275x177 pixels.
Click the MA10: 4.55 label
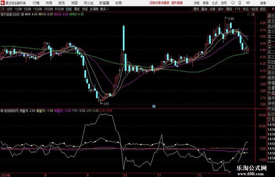coord(46,14)
